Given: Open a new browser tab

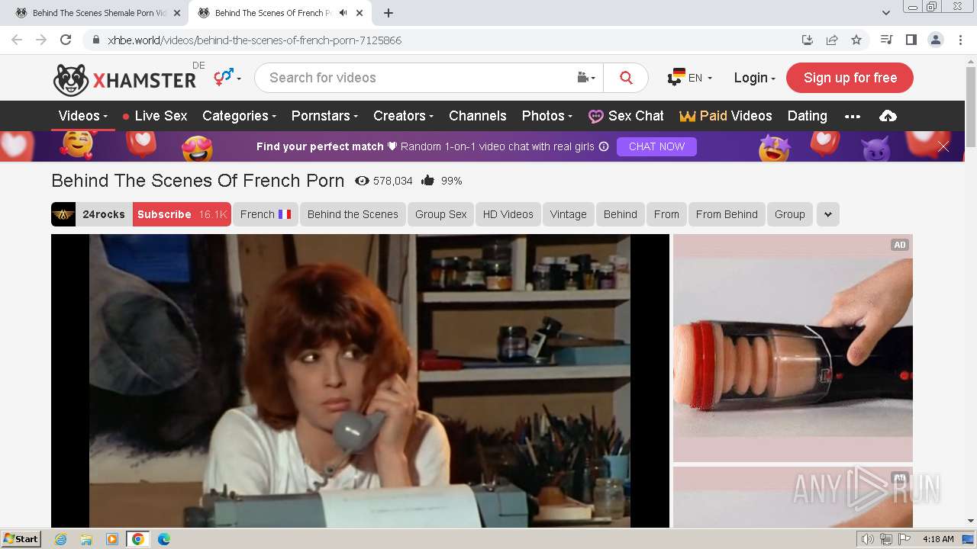Looking at the screenshot, I should 389,13.
